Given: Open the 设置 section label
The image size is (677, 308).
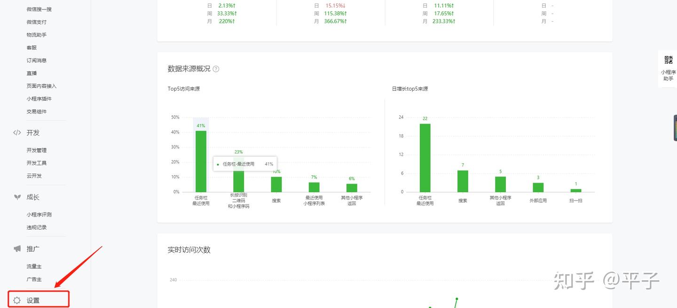Looking at the screenshot, I should coord(33,300).
